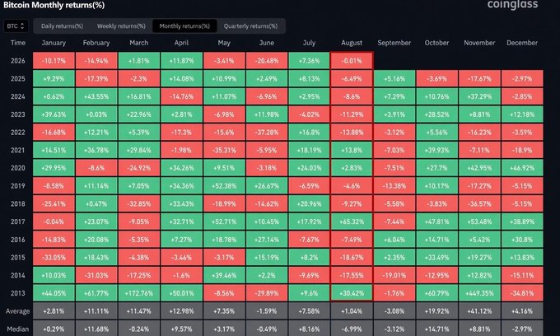The width and height of the screenshot is (560, 336).
Task: Click 2013 August cell +30.42%
Action: 352,293
